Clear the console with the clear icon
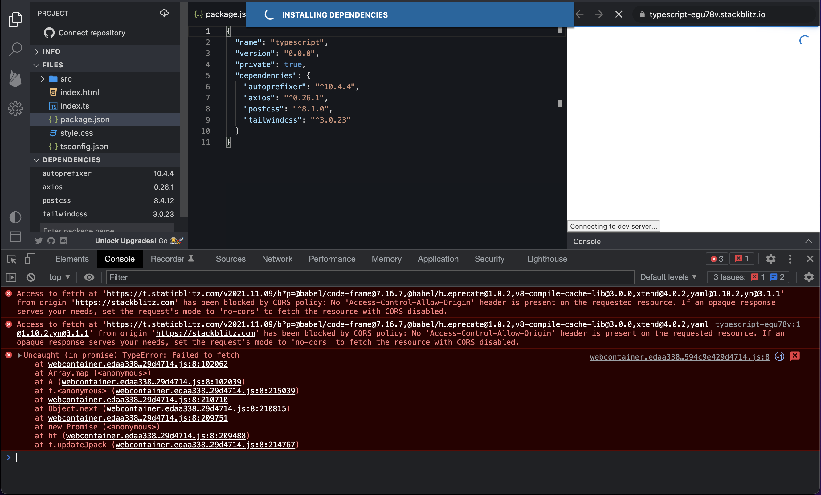The height and width of the screenshot is (495, 821). pyautogui.click(x=31, y=277)
